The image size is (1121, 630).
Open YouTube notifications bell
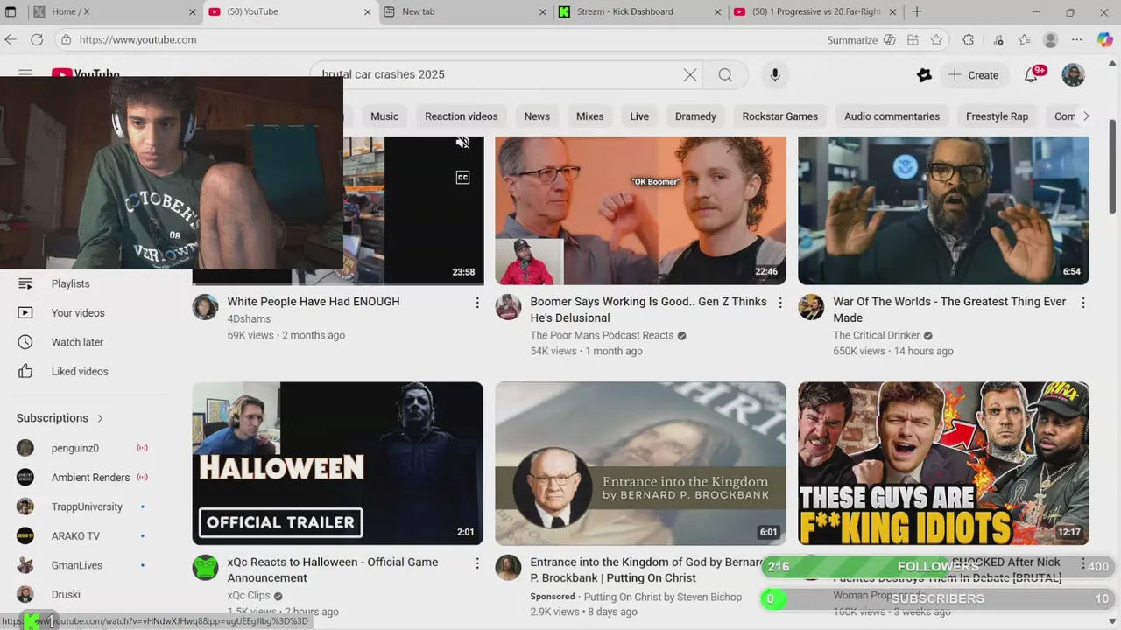point(1033,74)
